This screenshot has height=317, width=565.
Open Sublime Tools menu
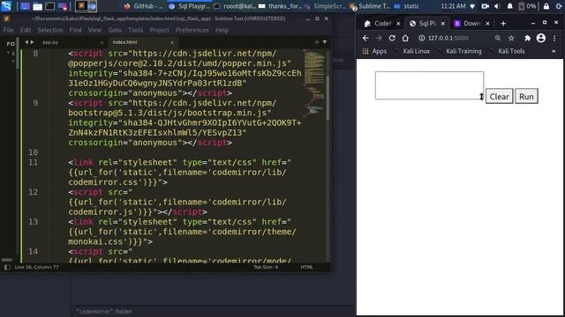(135, 30)
